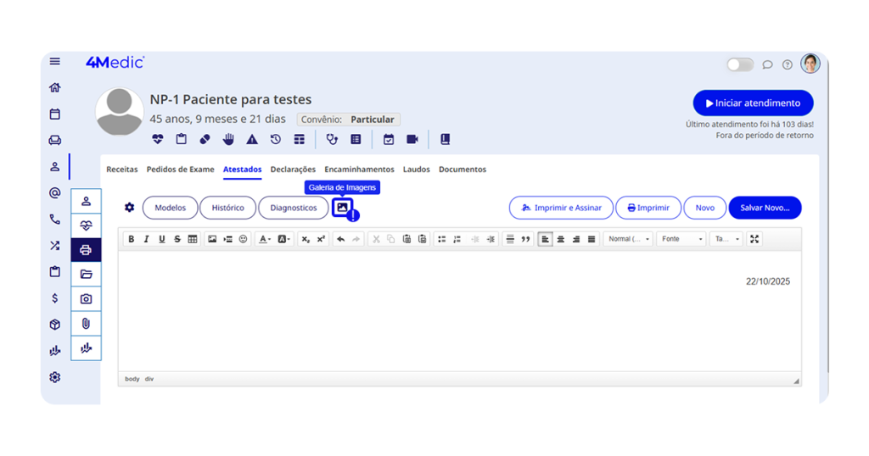Open the paperclip attachments icon in submenu
The width and height of the screenshot is (869, 456).
86,323
